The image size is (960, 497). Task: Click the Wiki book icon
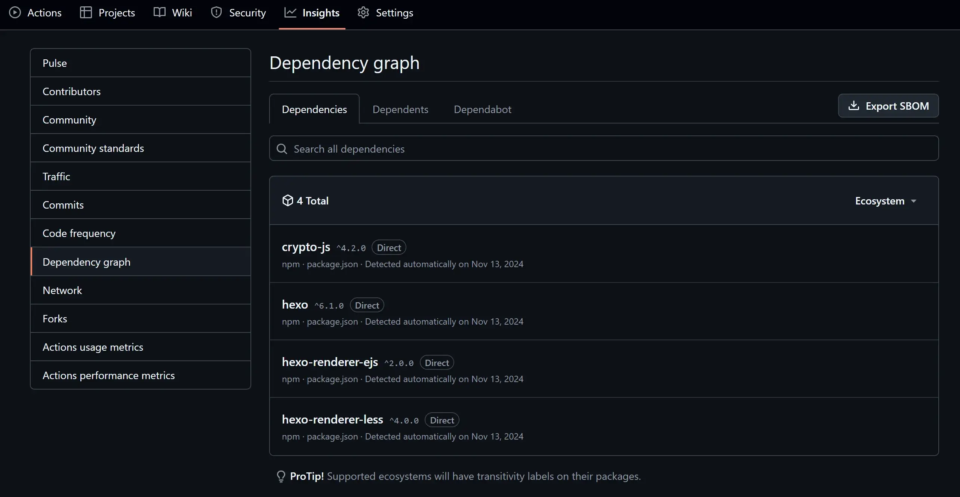coord(160,13)
